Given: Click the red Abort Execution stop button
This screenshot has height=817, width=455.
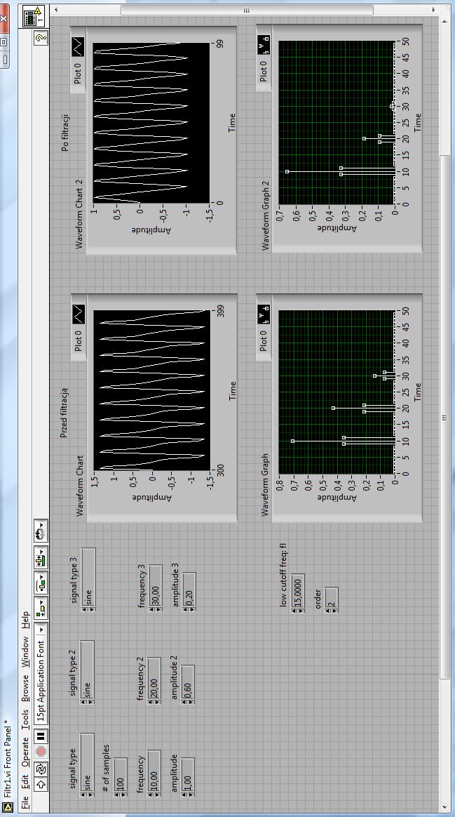Looking at the screenshot, I should click(41, 751).
